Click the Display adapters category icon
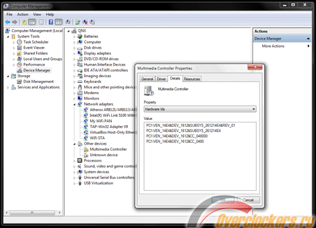Viewport: 316px width, 228px height. [80, 53]
